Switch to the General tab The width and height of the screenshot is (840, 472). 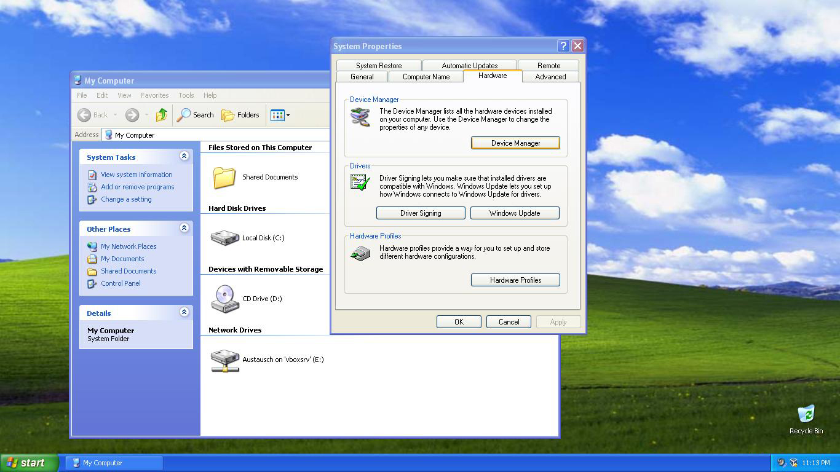pos(362,77)
